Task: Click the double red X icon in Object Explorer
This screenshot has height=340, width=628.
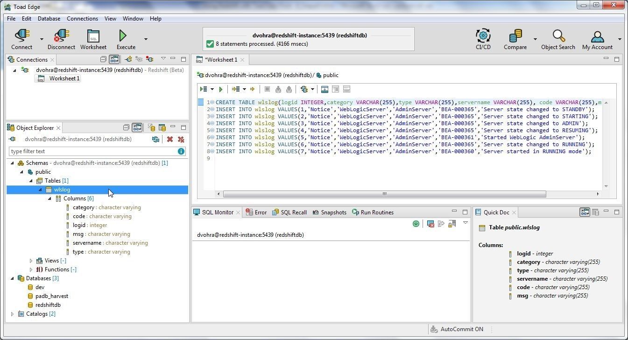Action: (x=181, y=139)
